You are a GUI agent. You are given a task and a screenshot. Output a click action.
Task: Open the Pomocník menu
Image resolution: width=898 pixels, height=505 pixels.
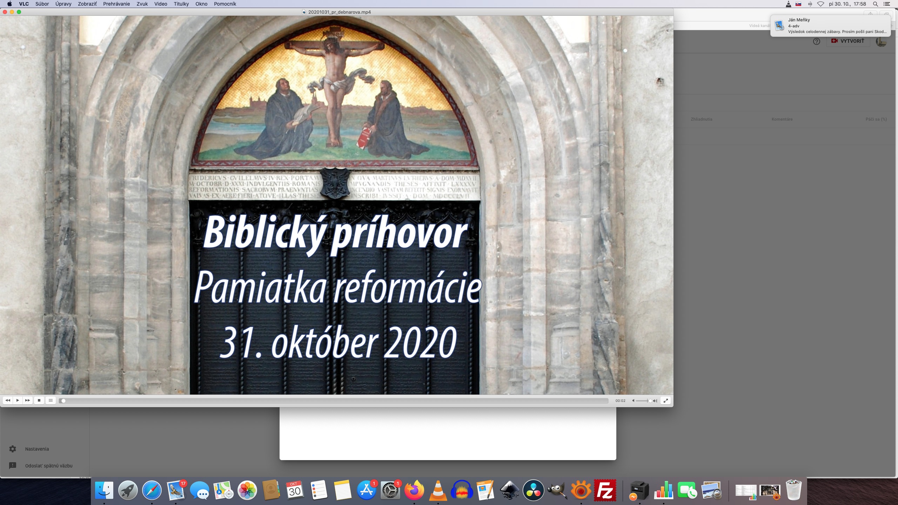[x=225, y=4]
